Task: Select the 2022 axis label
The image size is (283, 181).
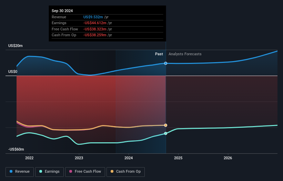Action: click(29, 158)
